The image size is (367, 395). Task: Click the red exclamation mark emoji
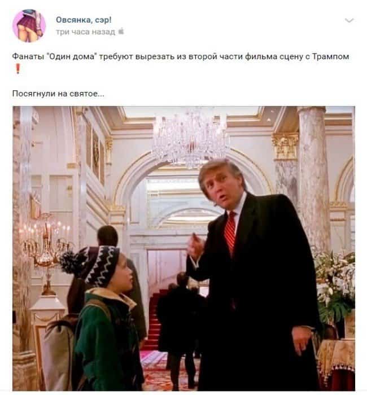coord(18,68)
